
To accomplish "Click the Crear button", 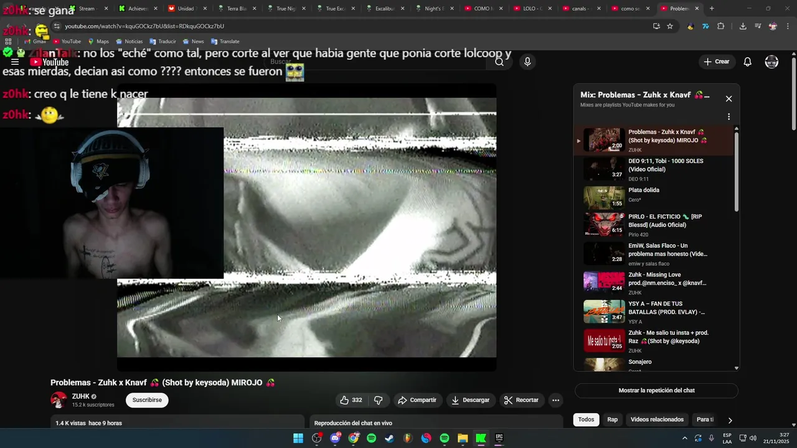I will pyautogui.click(x=716, y=62).
